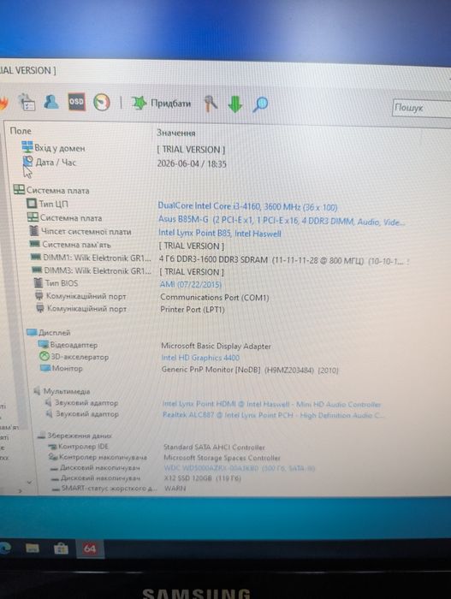Viewport: 451px width, 599px height.
Task: Select the Printer Port (LPT1) value
Action: click(x=193, y=310)
